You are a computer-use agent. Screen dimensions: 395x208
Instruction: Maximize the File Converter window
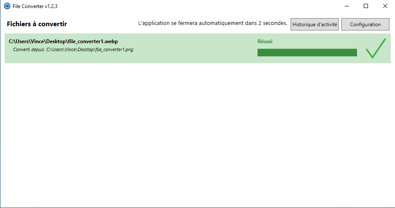pyautogui.click(x=366, y=6)
